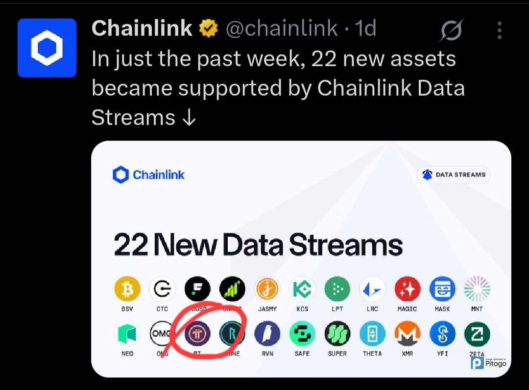Click the tweet text about 22 new assets
The width and height of the screenshot is (529, 390).
point(278,88)
